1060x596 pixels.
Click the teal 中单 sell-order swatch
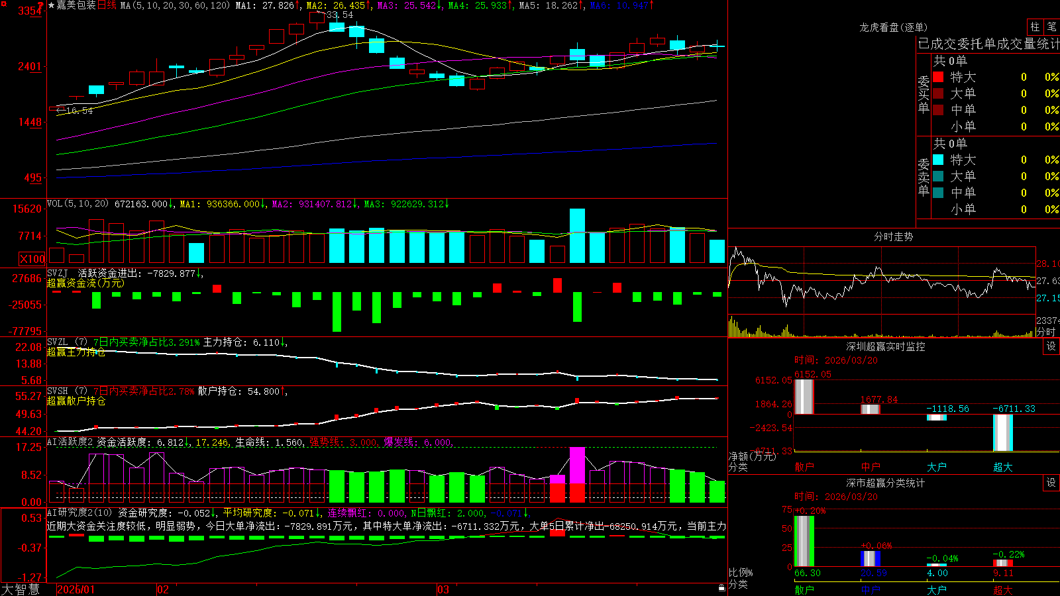938,193
